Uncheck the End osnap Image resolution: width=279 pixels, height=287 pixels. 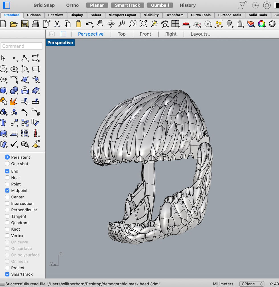pyautogui.click(x=7, y=171)
